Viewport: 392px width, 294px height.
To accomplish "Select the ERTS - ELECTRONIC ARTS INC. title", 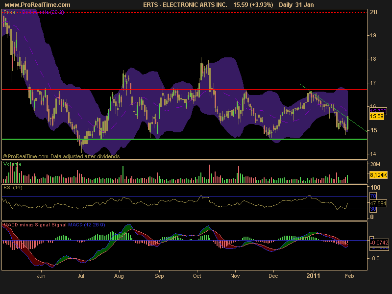I will point(185,5).
